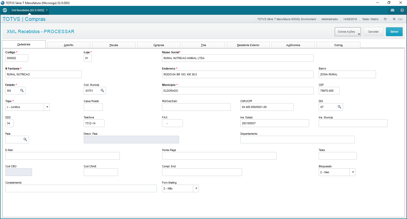Click the help question mark icon
The width and height of the screenshot is (407, 219).
[x=402, y=10]
